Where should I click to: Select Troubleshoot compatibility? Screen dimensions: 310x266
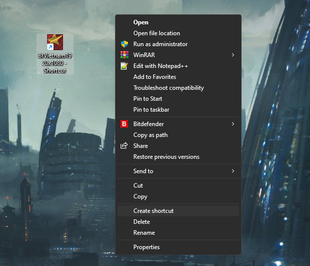pyautogui.click(x=169, y=88)
